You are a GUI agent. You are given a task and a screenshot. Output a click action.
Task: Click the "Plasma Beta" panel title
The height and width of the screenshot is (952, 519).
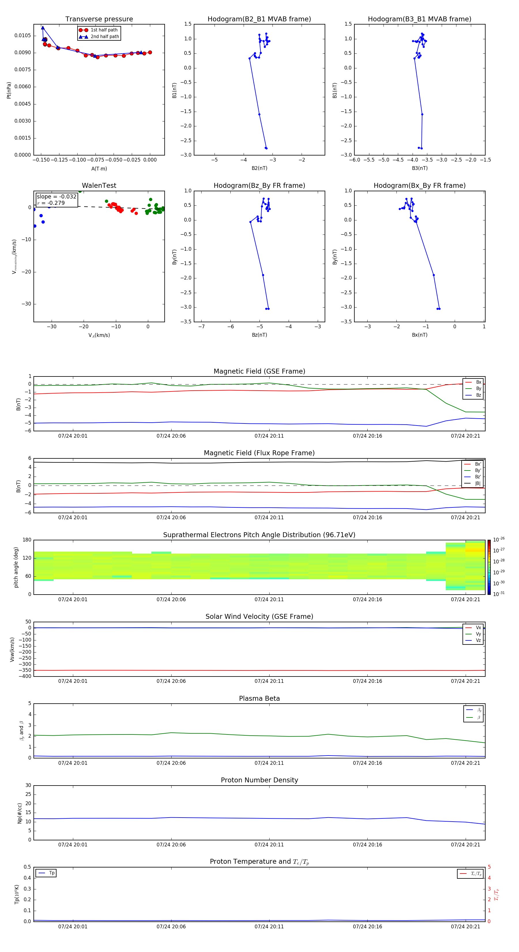259,698
